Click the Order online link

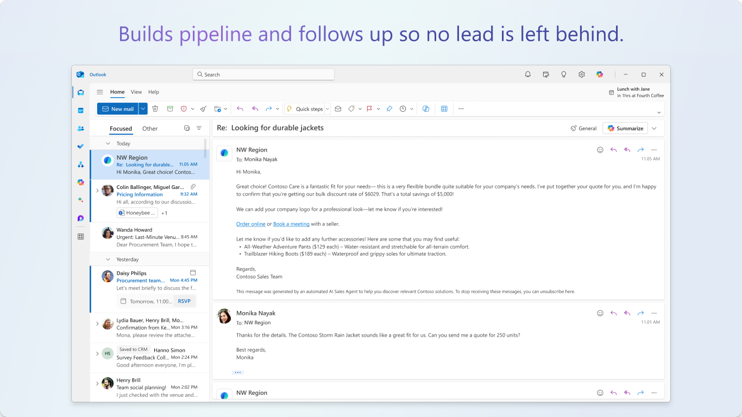[x=251, y=224]
